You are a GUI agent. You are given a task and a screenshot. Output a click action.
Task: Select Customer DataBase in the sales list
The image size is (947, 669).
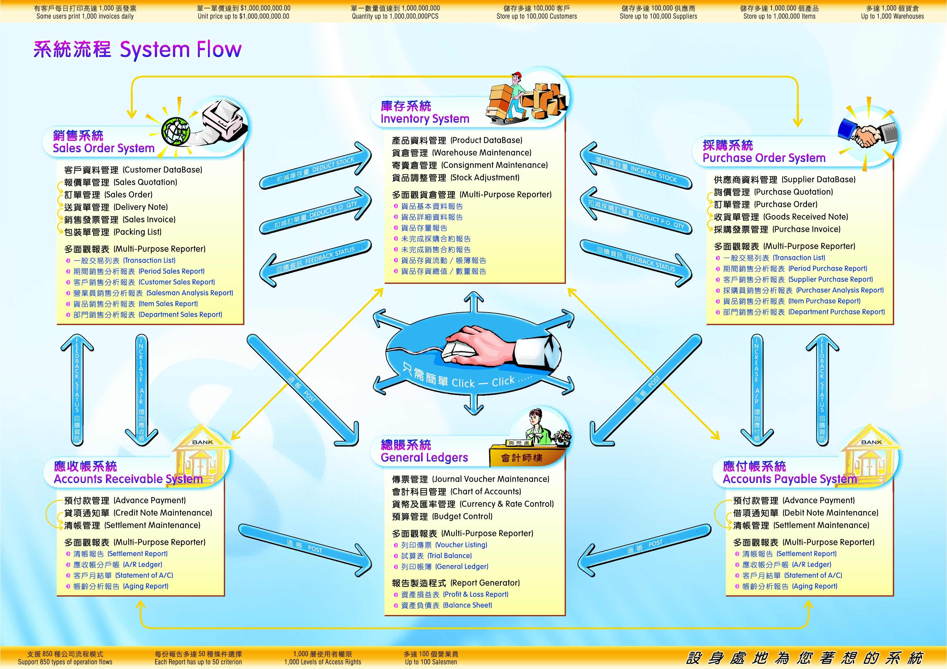(x=133, y=170)
